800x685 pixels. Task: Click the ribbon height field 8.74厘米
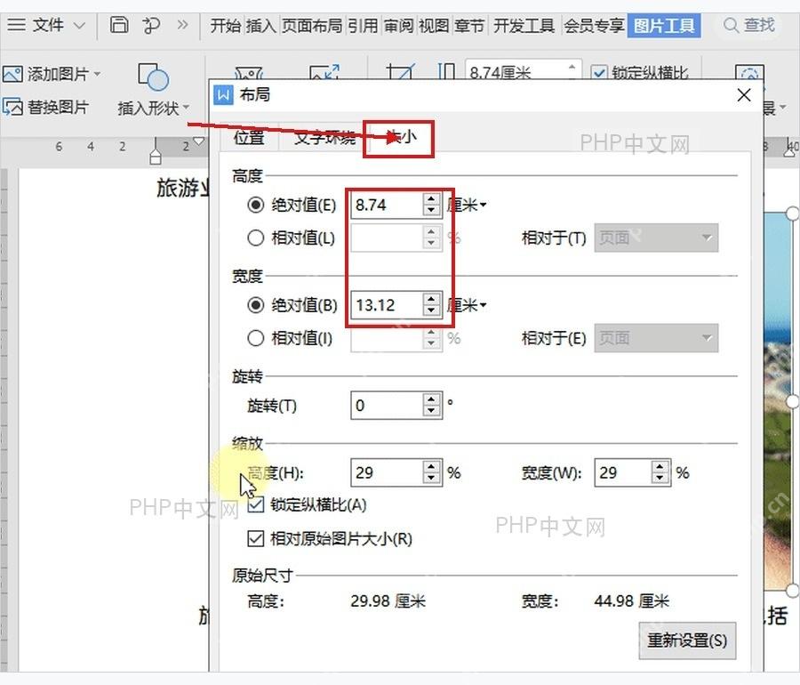pyautogui.click(x=516, y=72)
